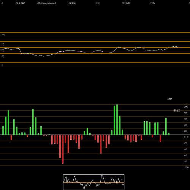Click the MR axis label -100
This screenshot has width=190, height=190.
click(186, 168)
